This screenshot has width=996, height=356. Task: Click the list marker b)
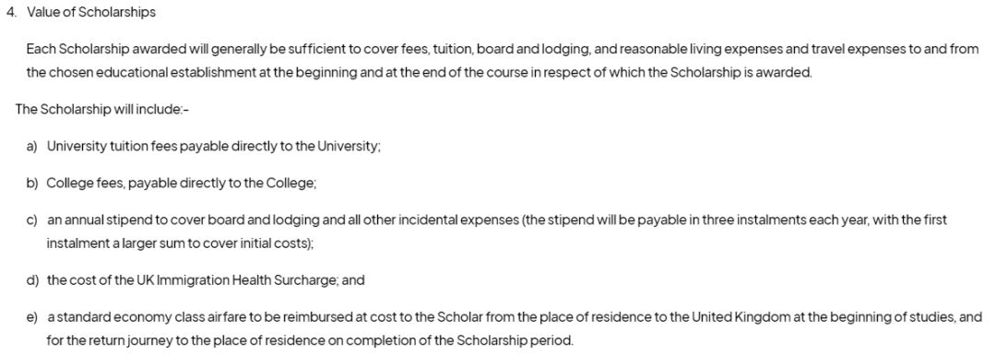[32, 184]
